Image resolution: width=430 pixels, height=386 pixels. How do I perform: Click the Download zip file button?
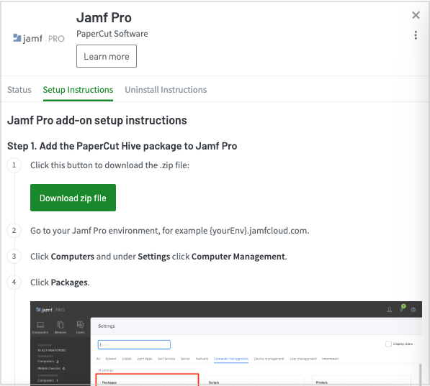(73, 198)
